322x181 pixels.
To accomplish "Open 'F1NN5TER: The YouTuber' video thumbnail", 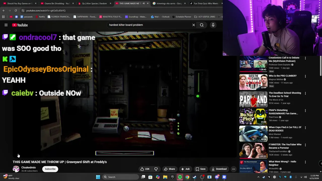I will coord(253,151).
